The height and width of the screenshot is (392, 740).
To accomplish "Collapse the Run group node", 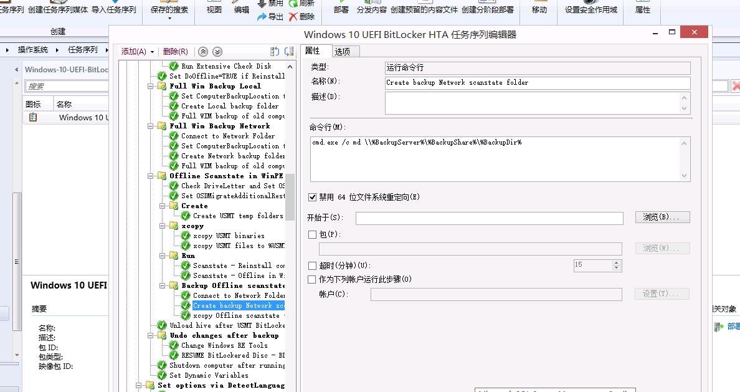I will (163, 256).
